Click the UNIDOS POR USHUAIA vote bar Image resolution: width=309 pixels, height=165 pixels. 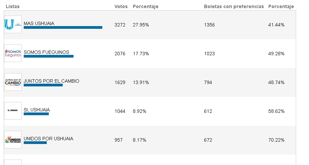[35, 143]
